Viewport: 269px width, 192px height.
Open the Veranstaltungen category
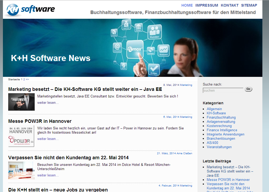click(x=219, y=147)
